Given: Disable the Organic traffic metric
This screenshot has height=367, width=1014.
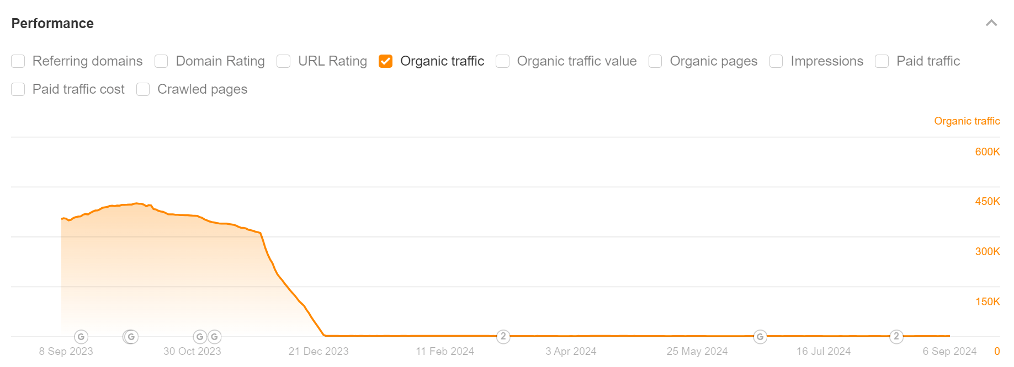Looking at the screenshot, I should (385, 61).
